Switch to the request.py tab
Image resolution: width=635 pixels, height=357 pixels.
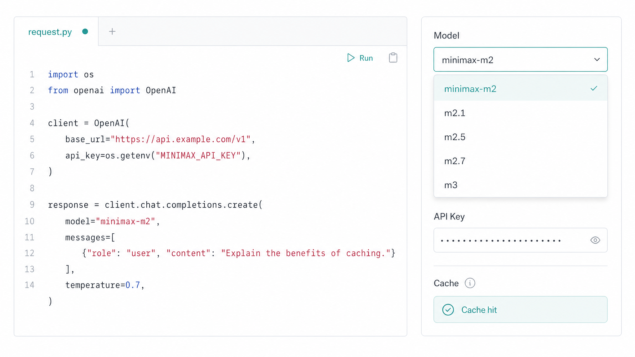[x=56, y=31]
